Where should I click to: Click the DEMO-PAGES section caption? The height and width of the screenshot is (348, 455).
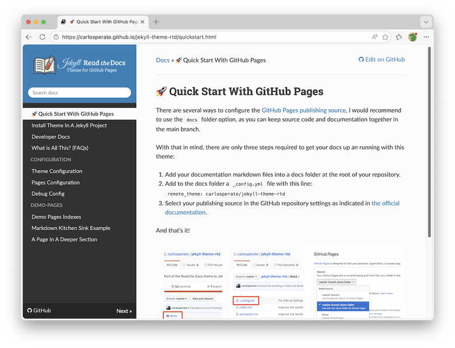(47, 205)
